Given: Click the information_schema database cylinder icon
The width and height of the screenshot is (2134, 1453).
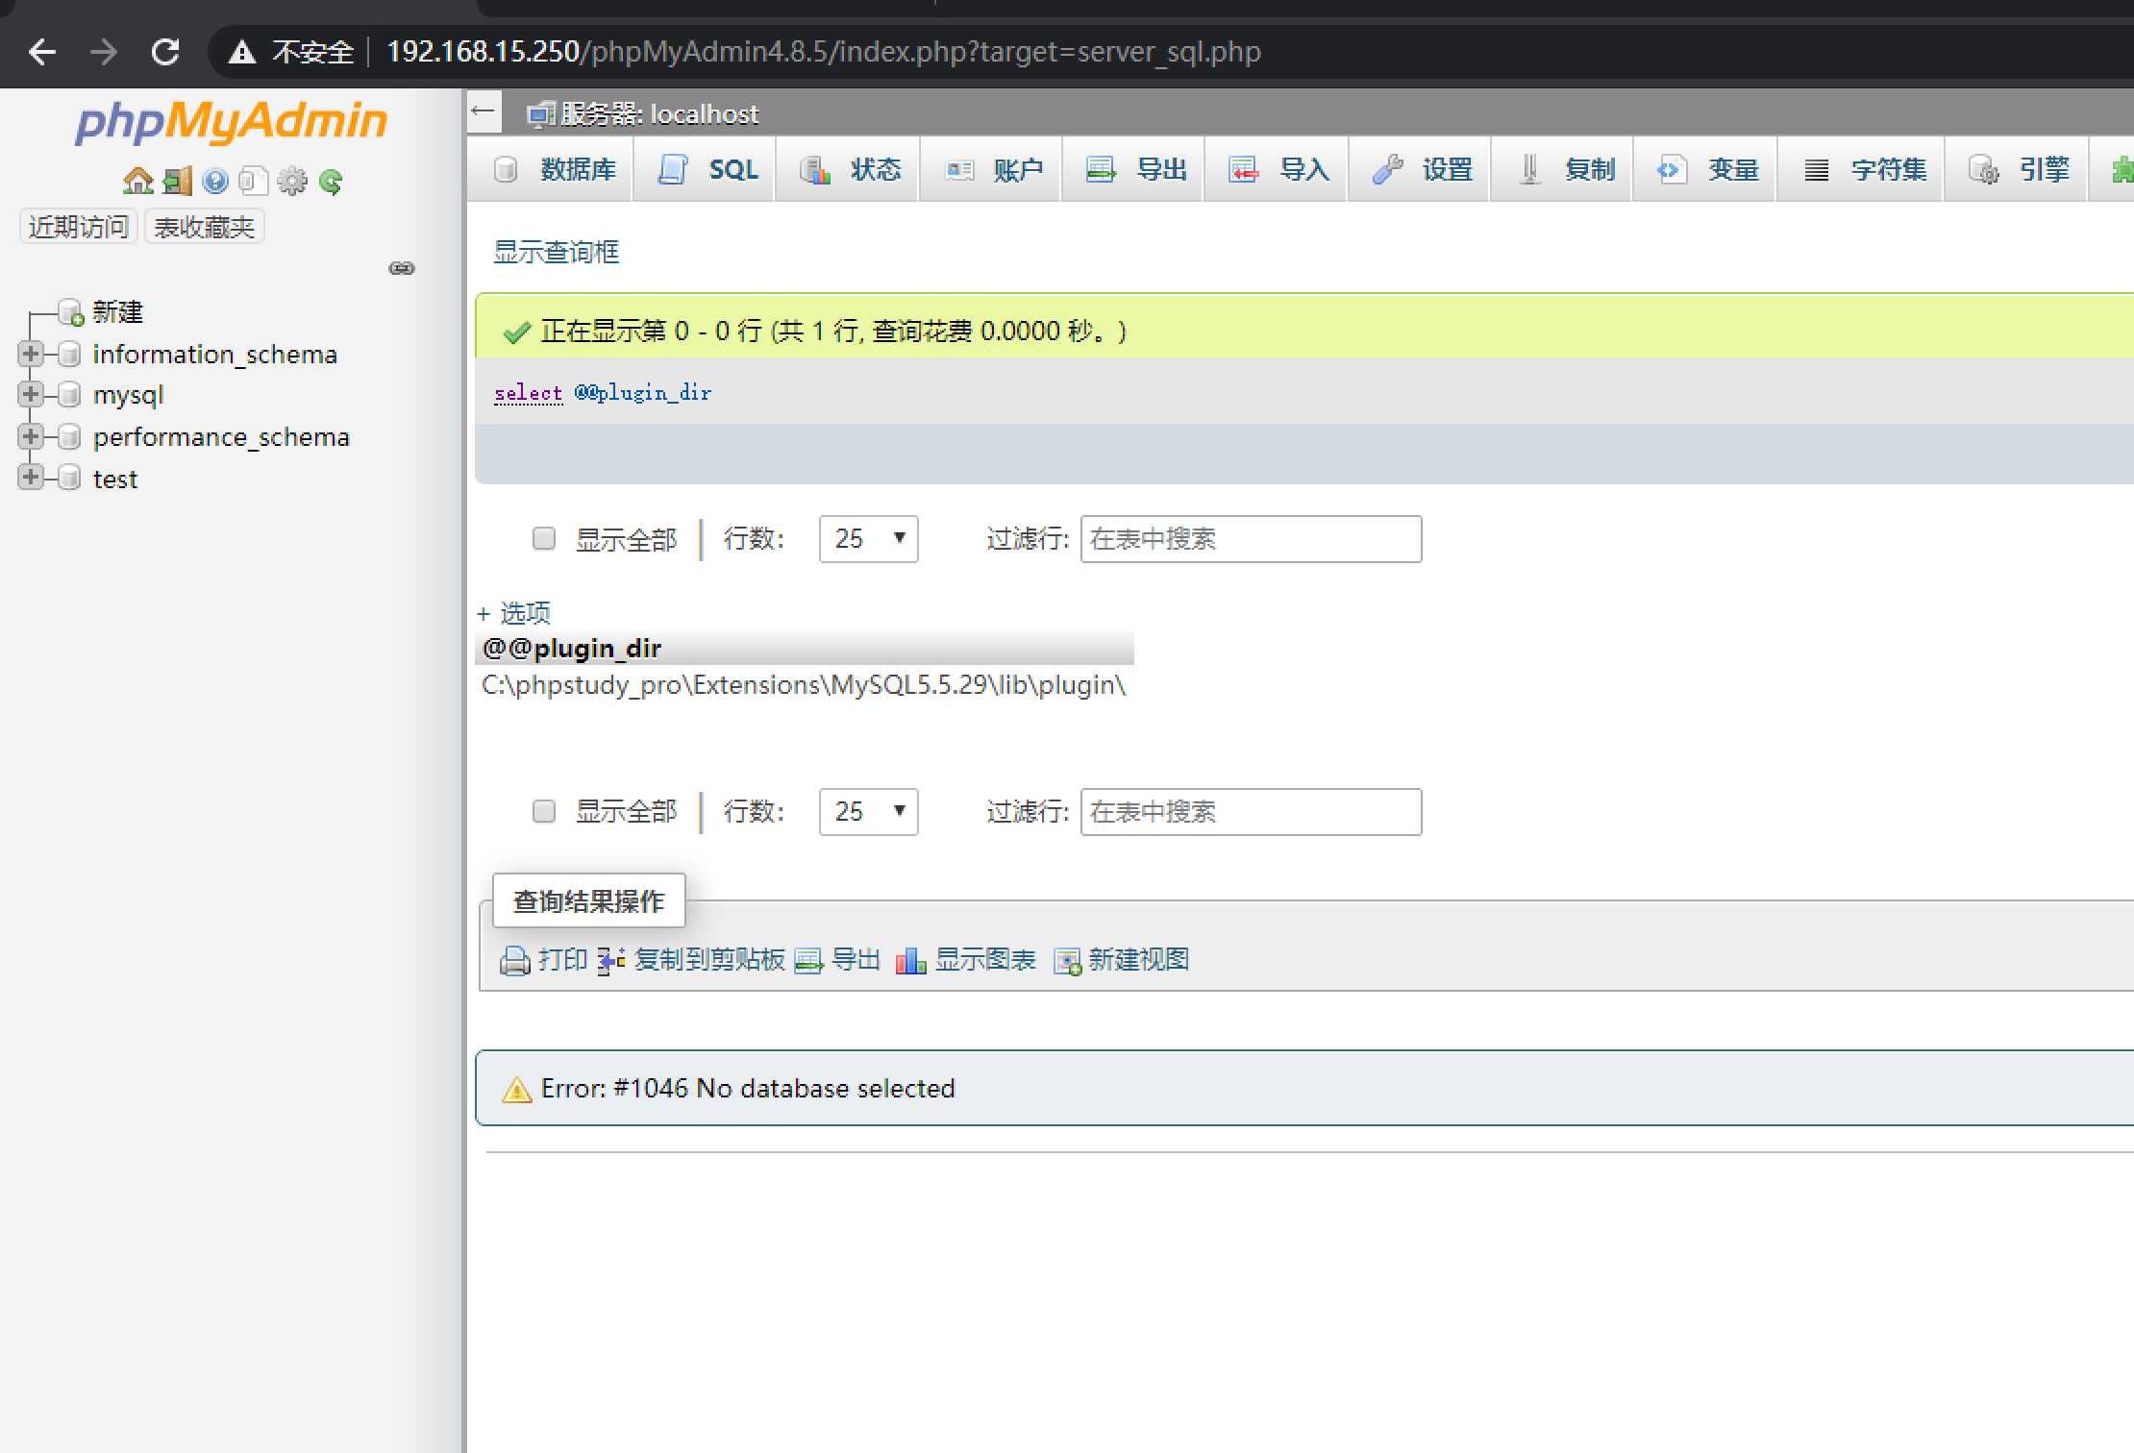Looking at the screenshot, I should [69, 355].
